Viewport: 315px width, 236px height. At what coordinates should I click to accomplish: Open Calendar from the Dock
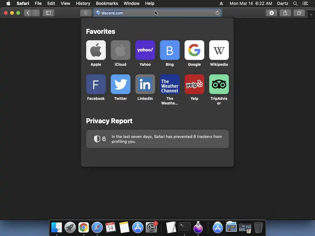click(x=110, y=227)
